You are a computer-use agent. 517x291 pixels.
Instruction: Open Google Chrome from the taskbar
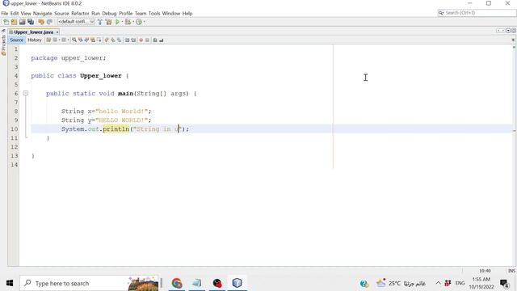point(177,283)
